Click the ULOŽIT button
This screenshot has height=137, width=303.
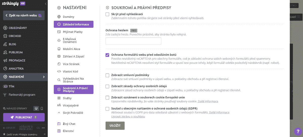pyautogui.click(x=115, y=126)
